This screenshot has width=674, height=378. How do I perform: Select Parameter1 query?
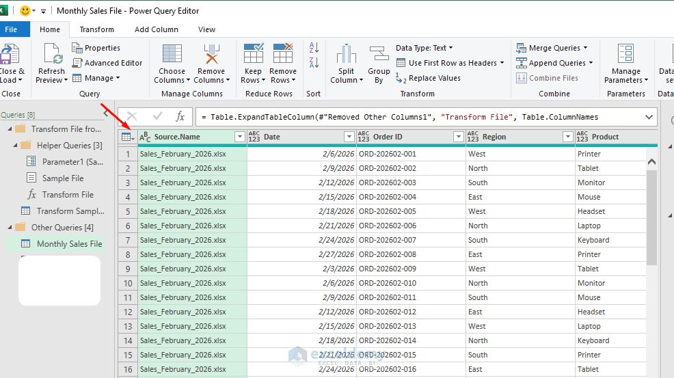pyautogui.click(x=64, y=162)
